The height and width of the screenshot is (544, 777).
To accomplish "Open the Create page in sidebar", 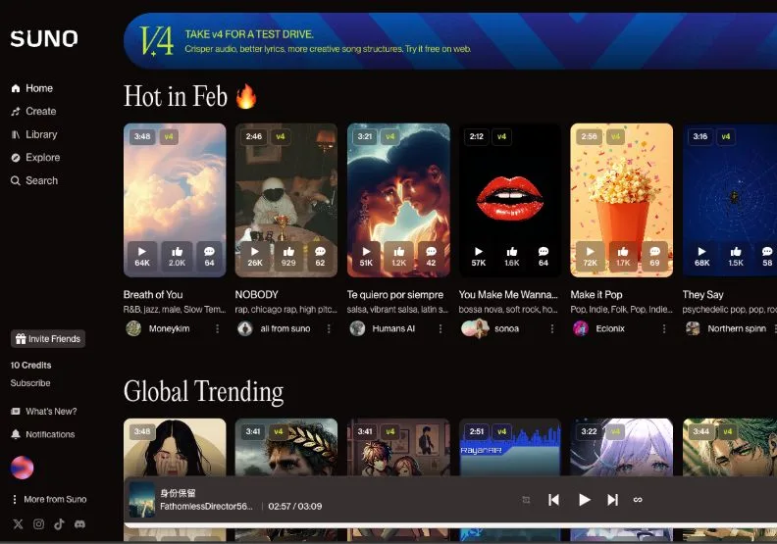I will tap(33, 112).
